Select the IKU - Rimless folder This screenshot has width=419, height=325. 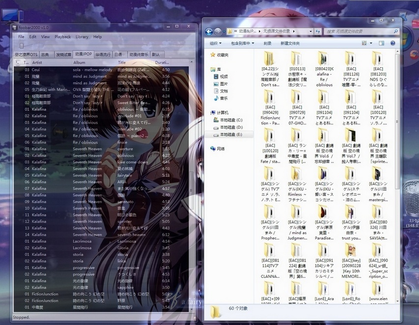coord(297,184)
